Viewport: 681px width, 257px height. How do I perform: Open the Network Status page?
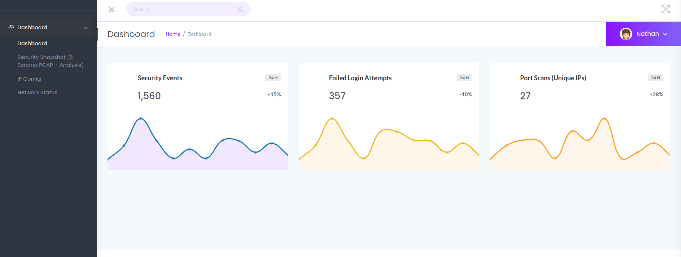pyautogui.click(x=37, y=92)
